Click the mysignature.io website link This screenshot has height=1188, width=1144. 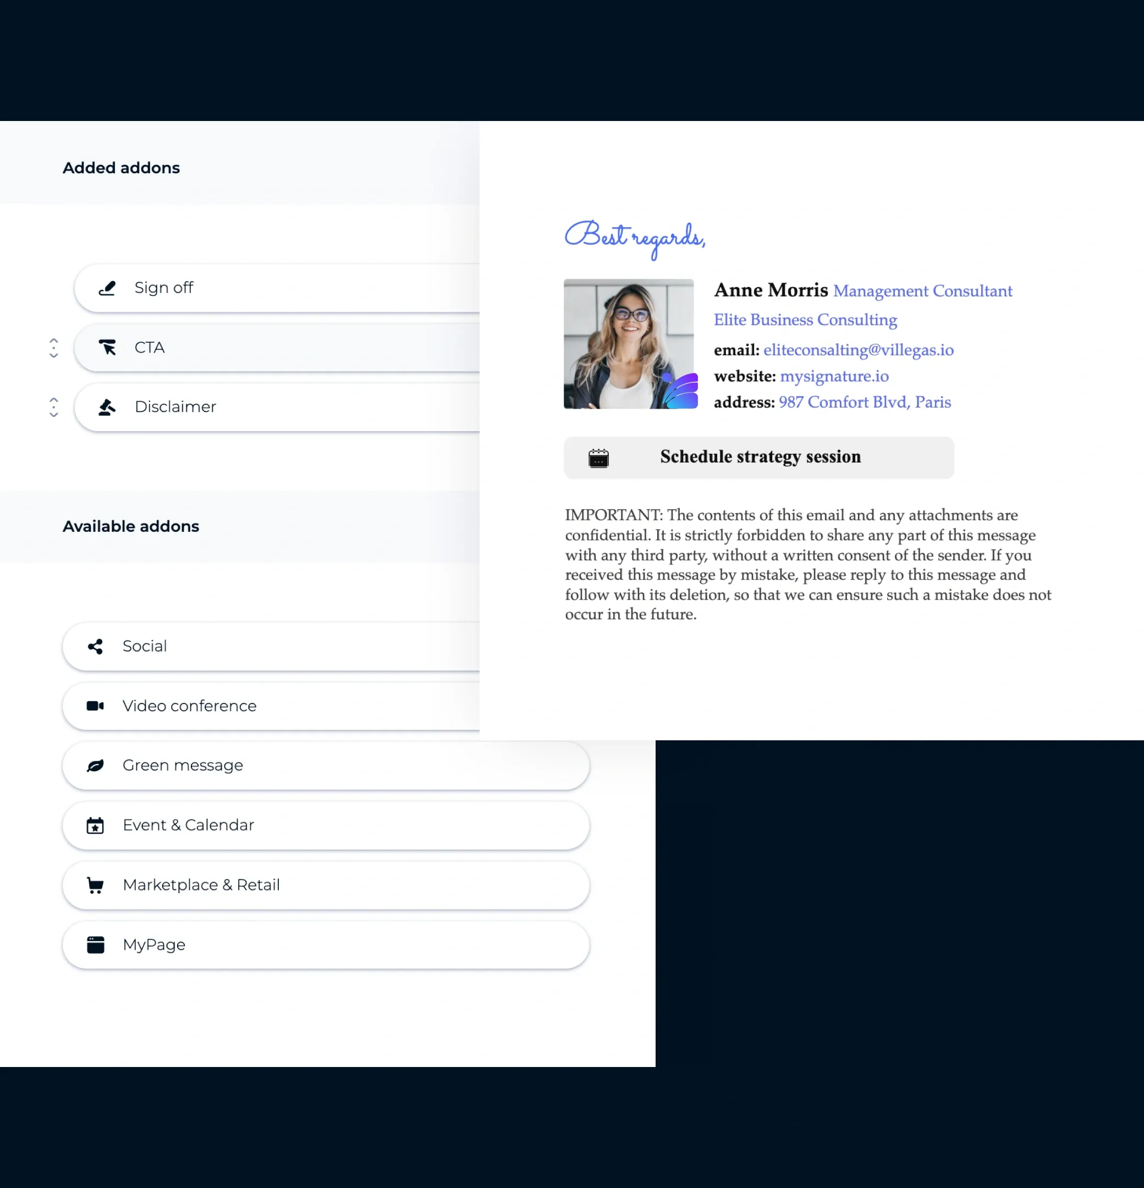click(834, 376)
